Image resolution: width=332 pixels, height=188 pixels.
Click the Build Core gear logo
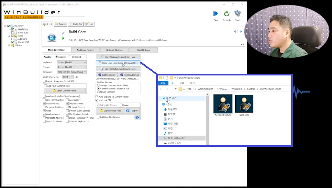(x=52, y=37)
